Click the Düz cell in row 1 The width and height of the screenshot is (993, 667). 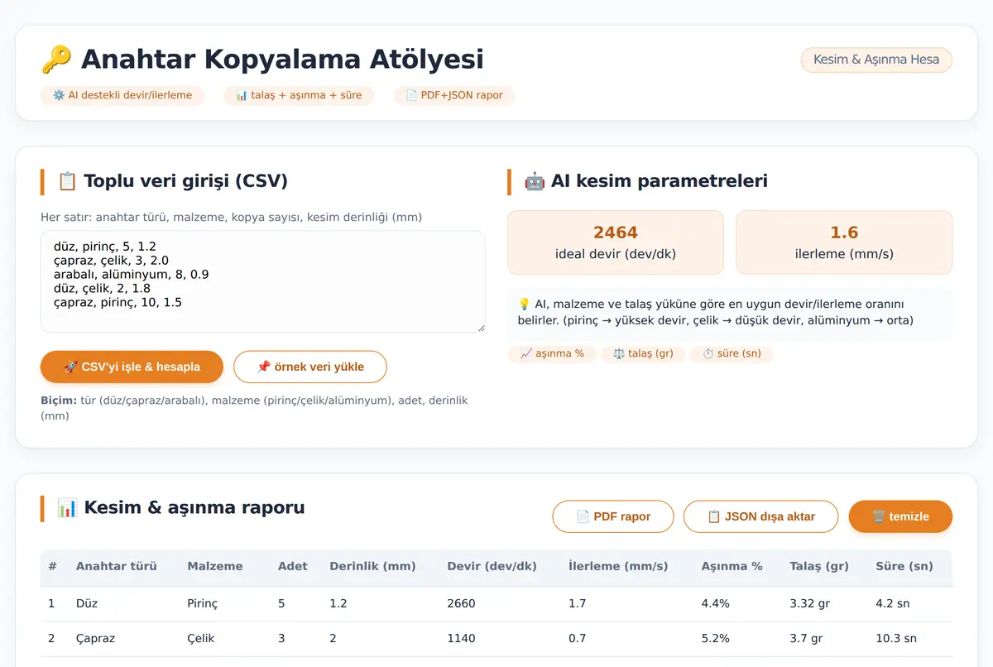(87, 603)
